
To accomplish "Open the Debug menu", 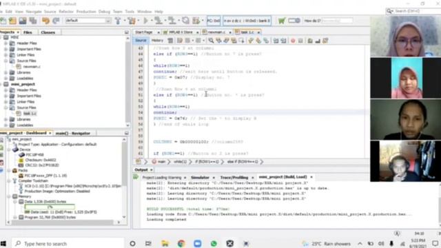I will [x=104, y=12].
